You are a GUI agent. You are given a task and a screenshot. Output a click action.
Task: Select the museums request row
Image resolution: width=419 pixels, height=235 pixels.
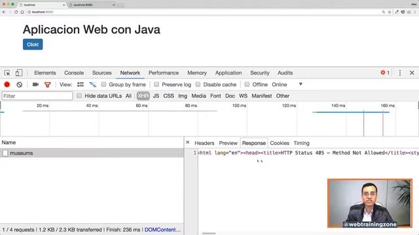click(92, 153)
